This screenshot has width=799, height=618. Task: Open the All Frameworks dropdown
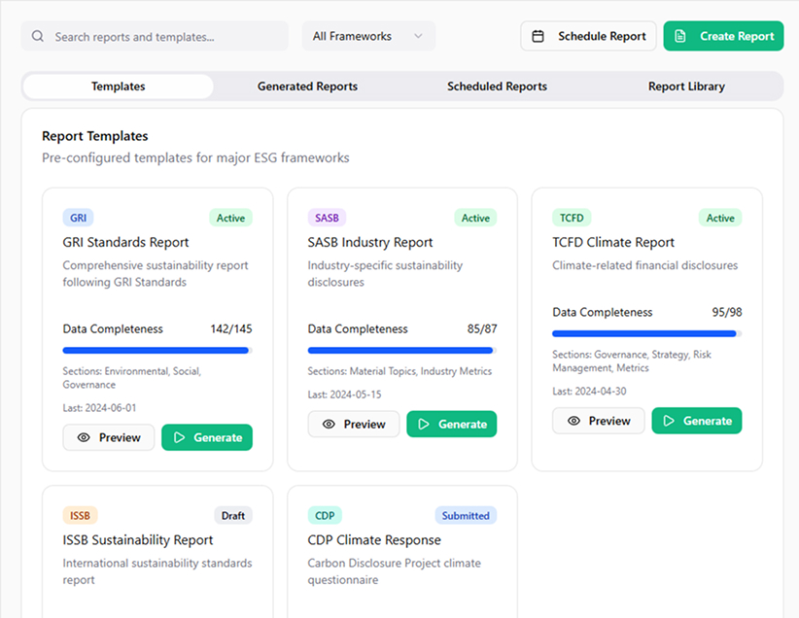(x=367, y=37)
